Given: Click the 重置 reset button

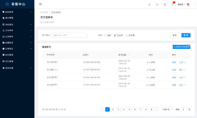Looking at the screenshot, I should (175, 35).
